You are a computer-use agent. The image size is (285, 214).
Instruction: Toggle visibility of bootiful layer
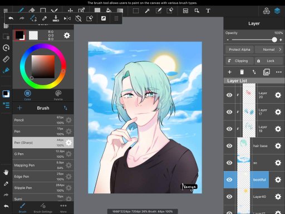229,179
